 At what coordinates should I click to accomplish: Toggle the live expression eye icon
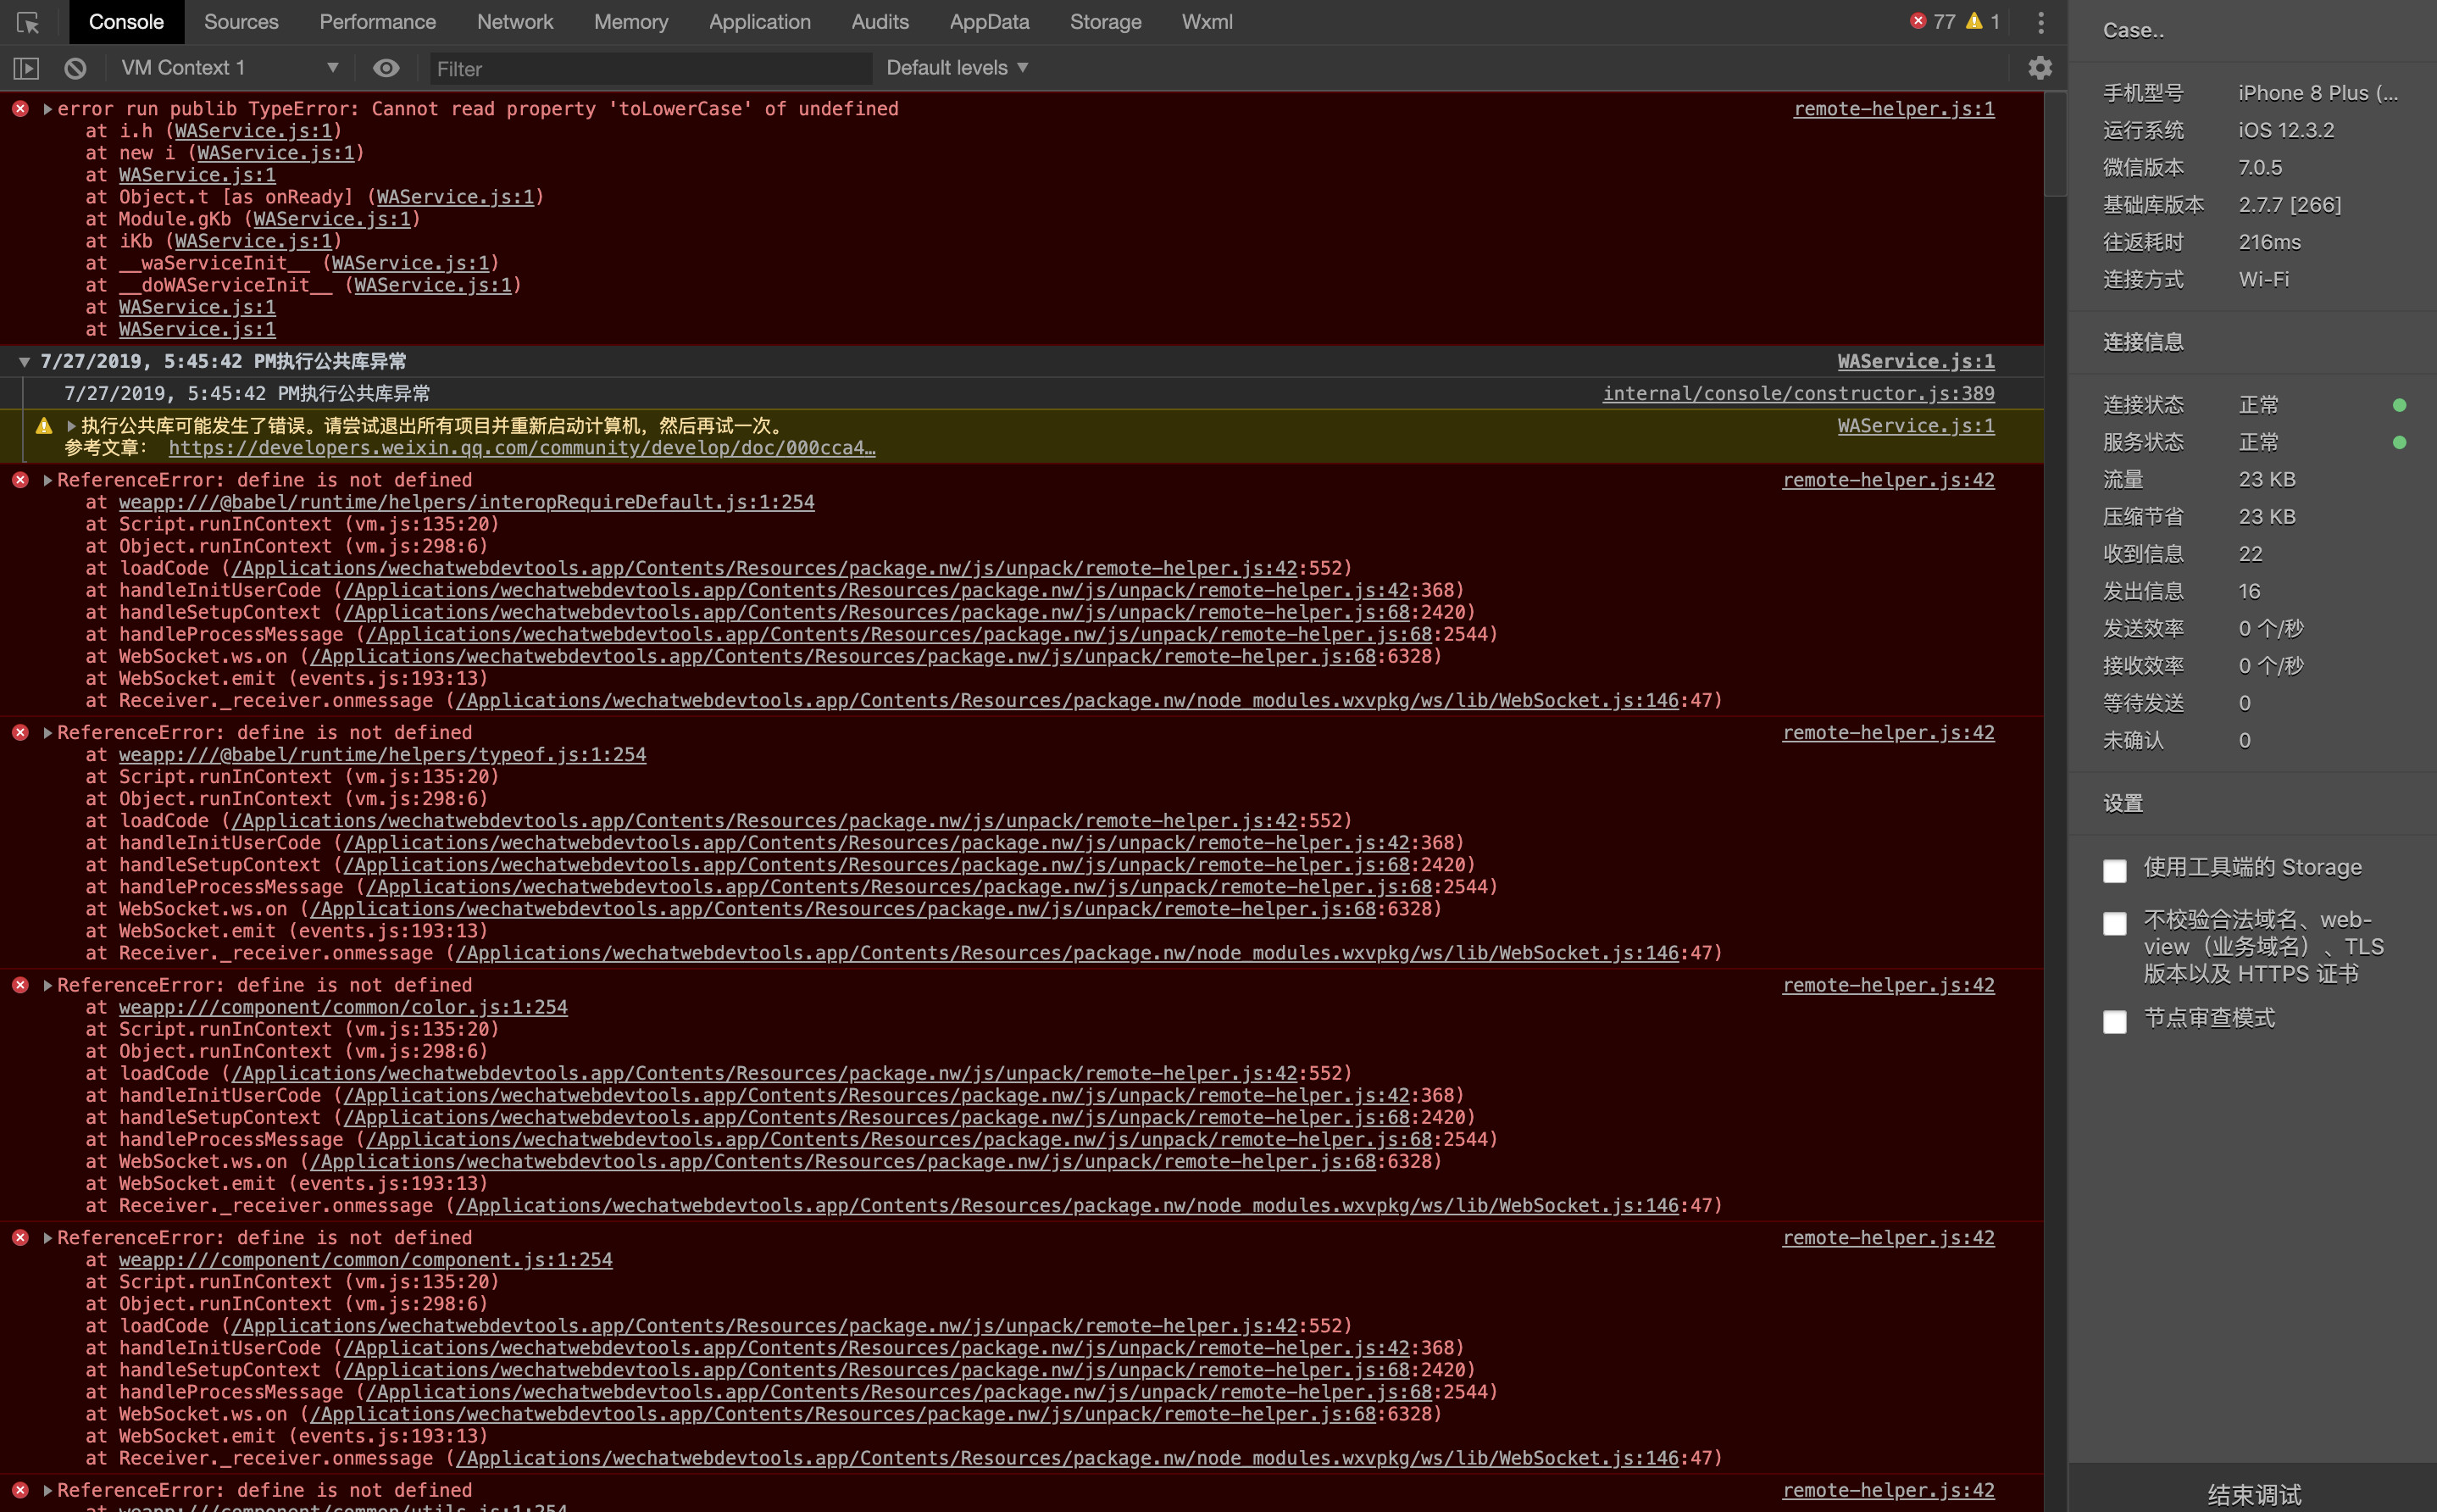(x=386, y=68)
